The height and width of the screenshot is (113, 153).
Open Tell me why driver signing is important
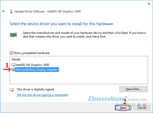[x=42, y=95]
